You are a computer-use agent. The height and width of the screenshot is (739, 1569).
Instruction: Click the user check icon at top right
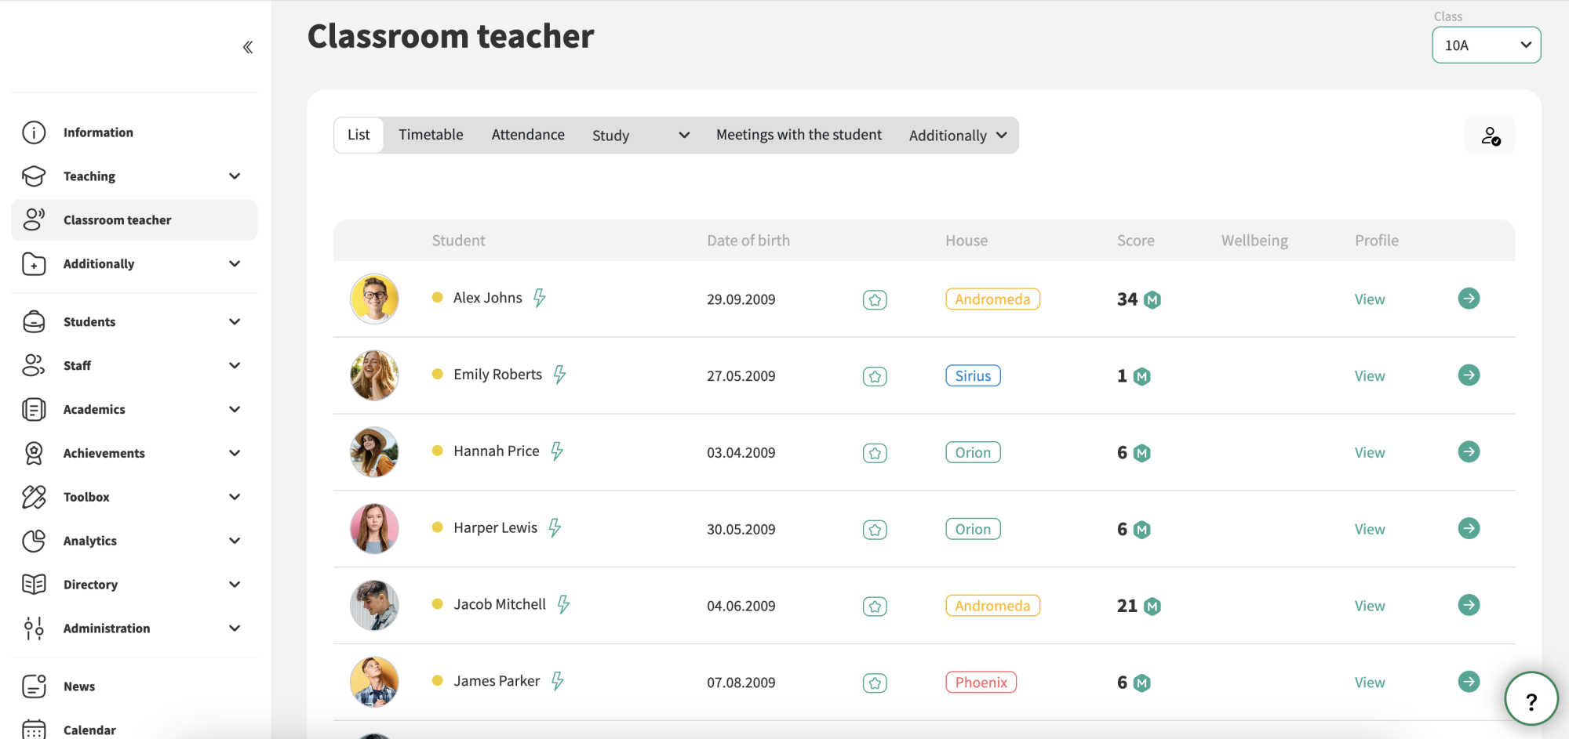coord(1490,136)
